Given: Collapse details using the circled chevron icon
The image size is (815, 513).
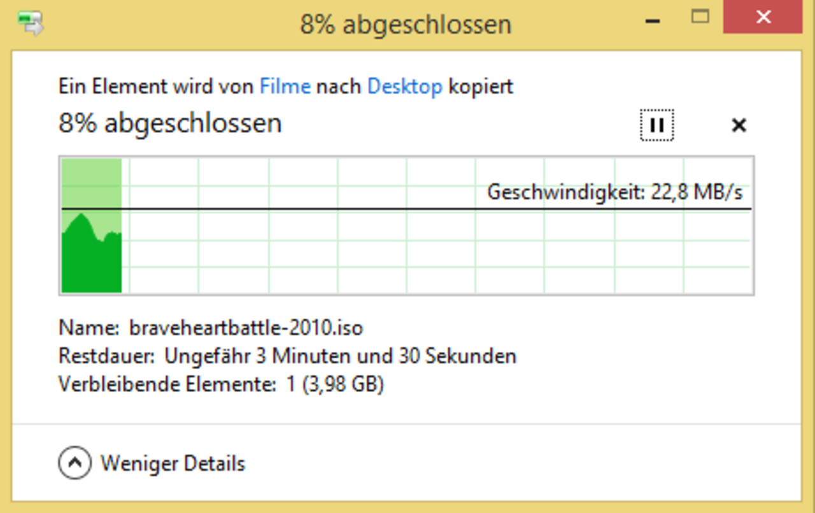Looking at the screenshot, I should pyautogui.click(x=74, y=463).
